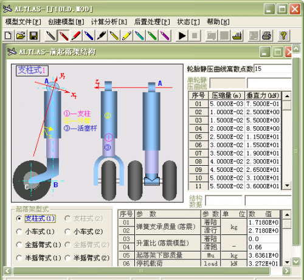This screenshot has height=280, width=304.
Task: Select the olive yellow pencil tool
Action: (114, 36)
